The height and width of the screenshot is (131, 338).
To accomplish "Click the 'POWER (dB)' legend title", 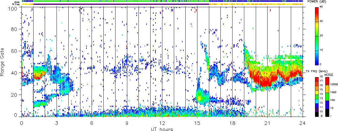I will click(317, 2).
